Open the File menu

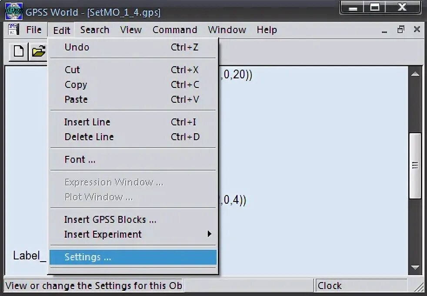(34, 30)
